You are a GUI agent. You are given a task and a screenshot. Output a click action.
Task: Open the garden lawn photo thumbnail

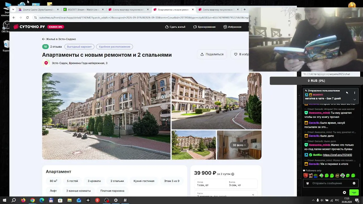(x=194, y=145)
